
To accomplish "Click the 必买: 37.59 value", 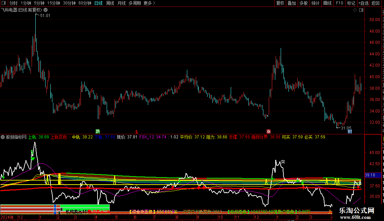I will [x=315, y=137].
